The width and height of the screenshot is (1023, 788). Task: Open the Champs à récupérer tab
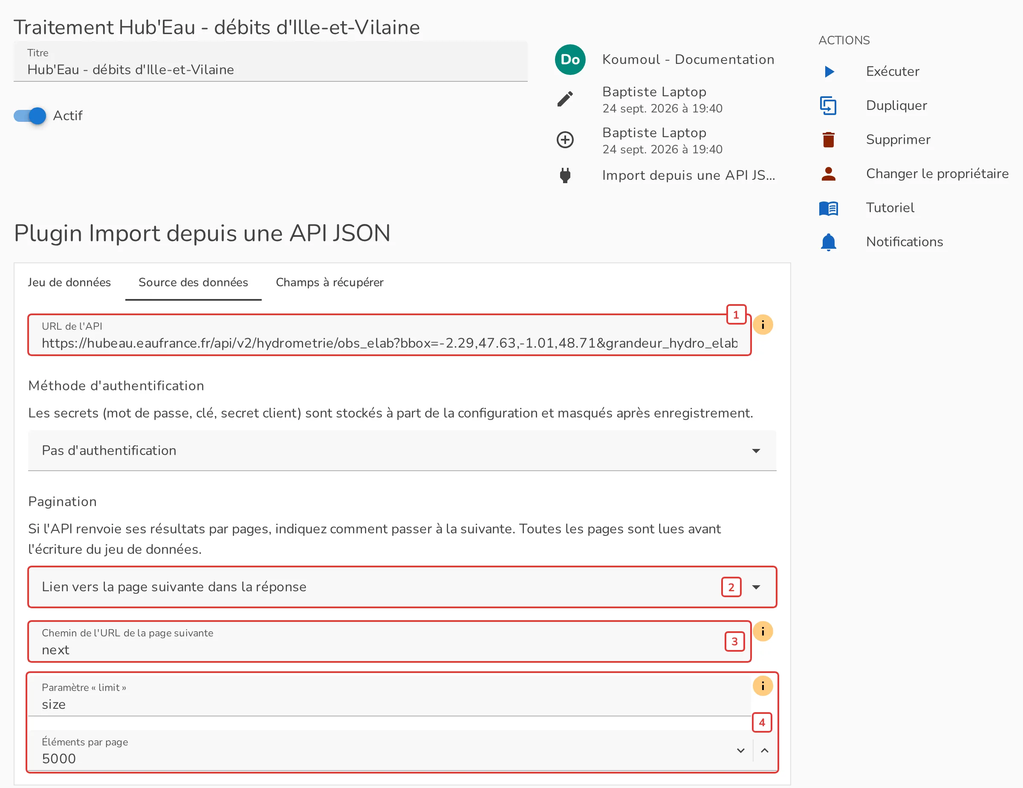329,282
